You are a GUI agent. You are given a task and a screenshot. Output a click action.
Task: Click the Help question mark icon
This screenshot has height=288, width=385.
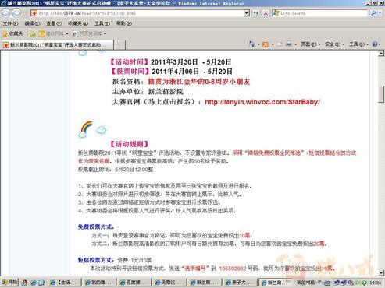[374, 44]
